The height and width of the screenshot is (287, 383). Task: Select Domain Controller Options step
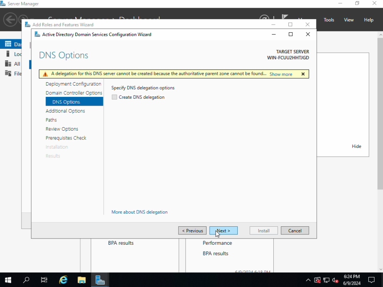74,93
